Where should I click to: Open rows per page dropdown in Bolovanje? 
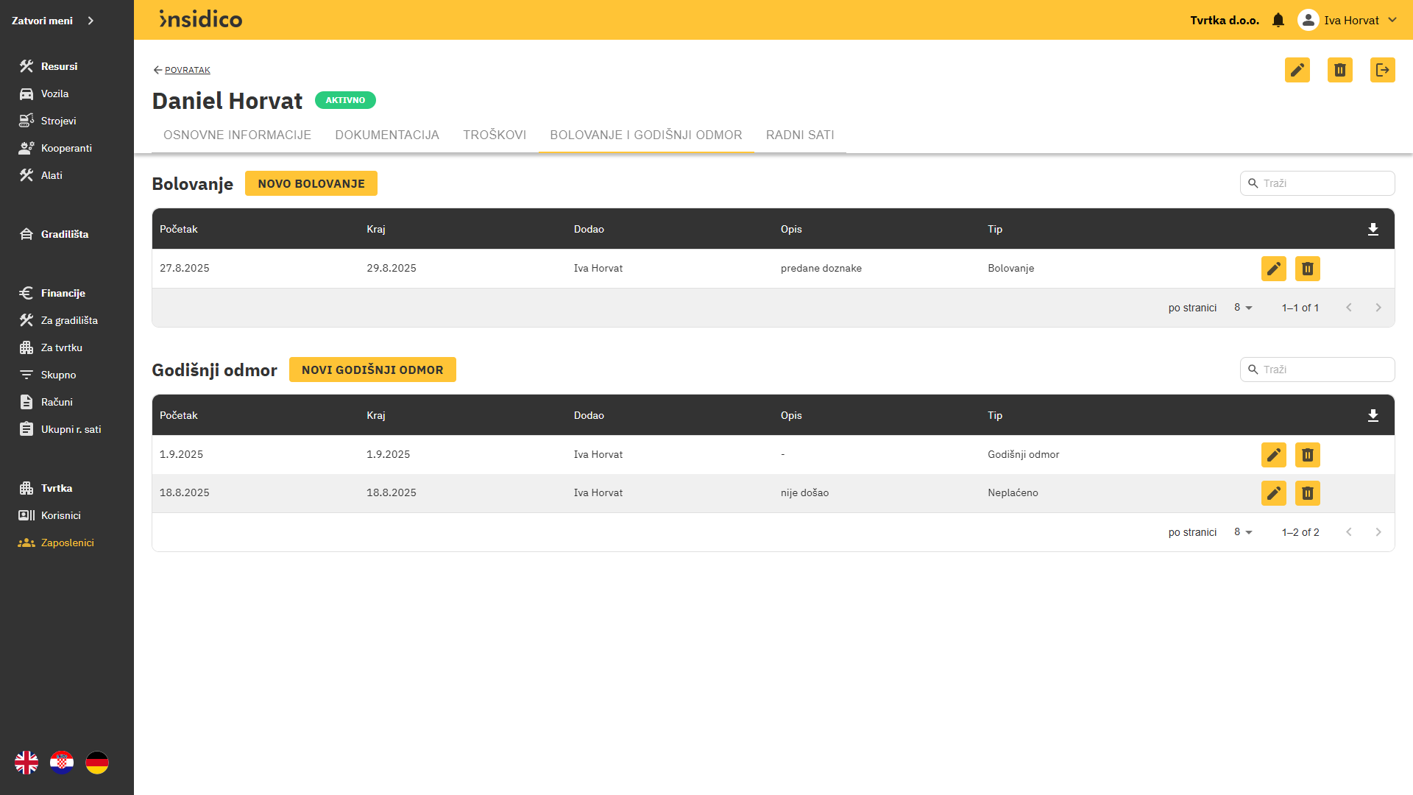pos(1243,308)
